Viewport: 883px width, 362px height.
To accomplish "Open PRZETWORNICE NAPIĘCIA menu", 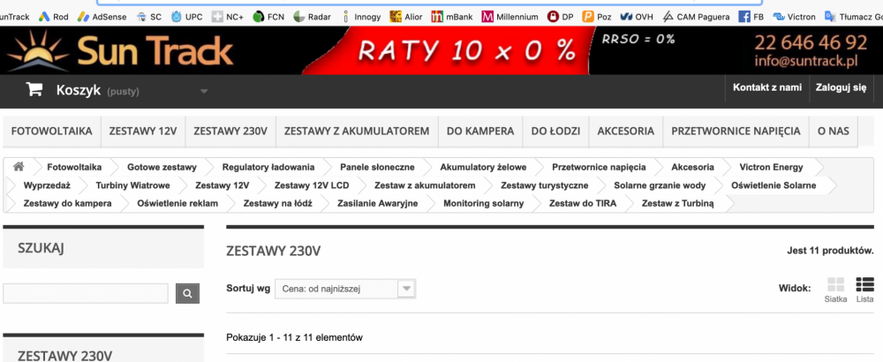I will [x=736, y=132].
